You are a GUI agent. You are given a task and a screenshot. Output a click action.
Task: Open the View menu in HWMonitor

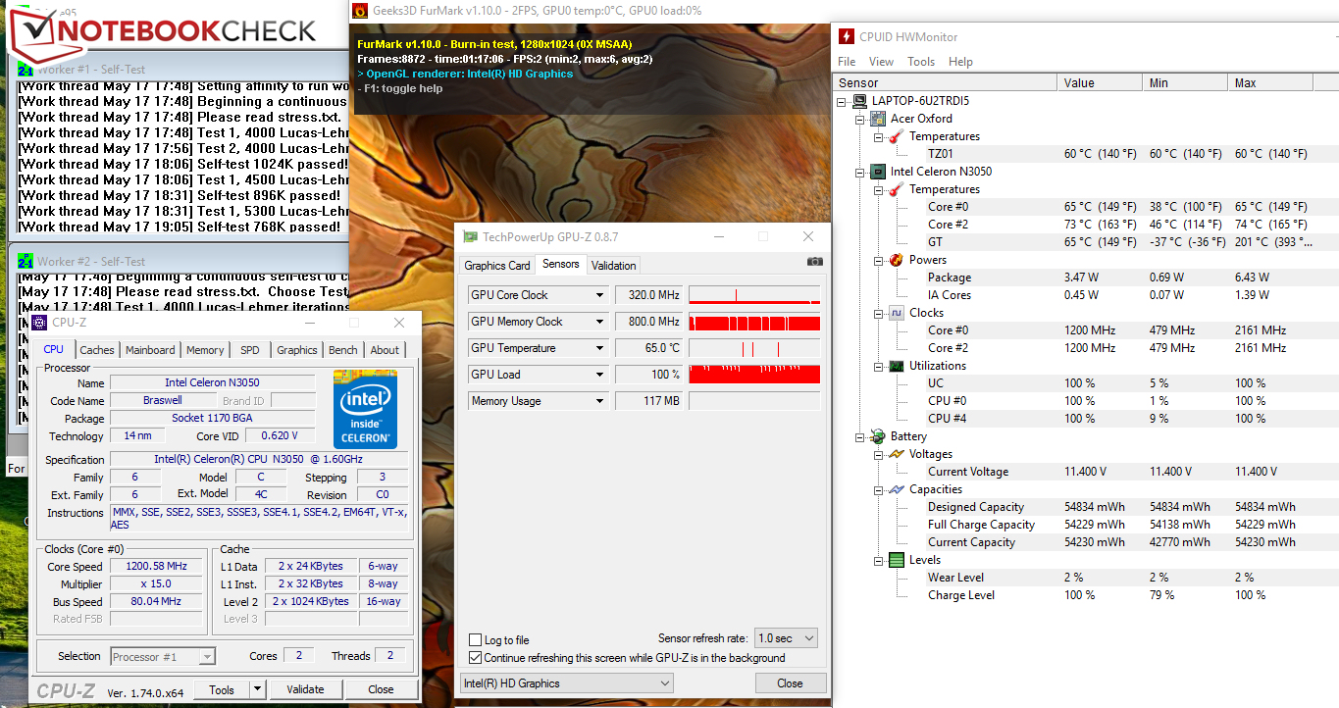pos(881,61)
